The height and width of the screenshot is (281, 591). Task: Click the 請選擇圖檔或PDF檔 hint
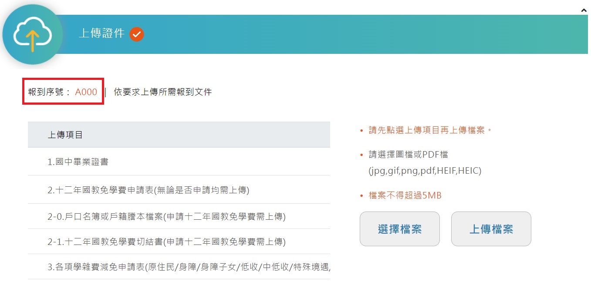click(408, 155)
